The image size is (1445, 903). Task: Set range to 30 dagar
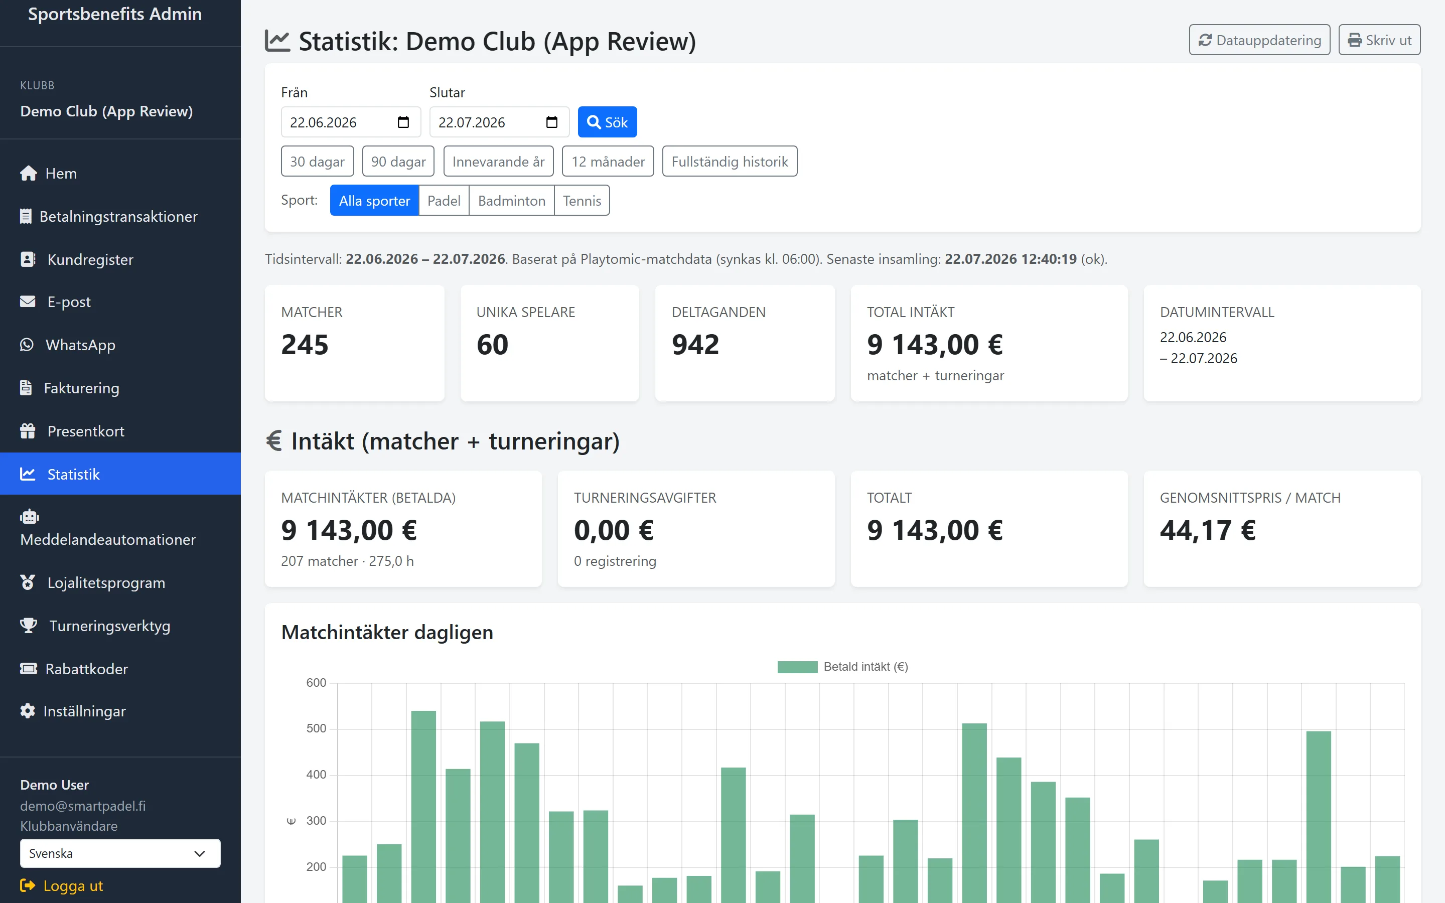coord(317,161)
